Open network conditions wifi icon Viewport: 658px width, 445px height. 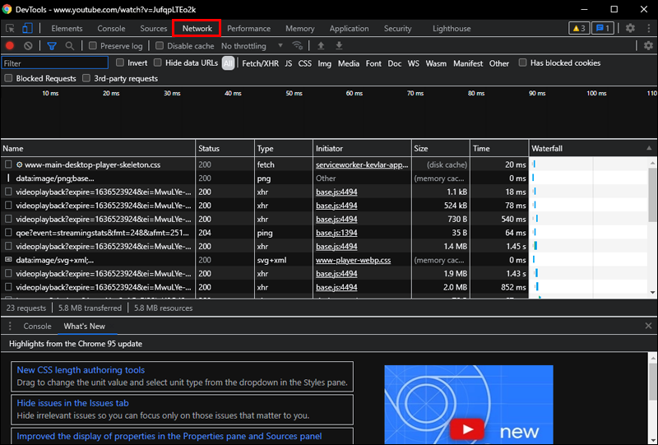click(297, 46)
